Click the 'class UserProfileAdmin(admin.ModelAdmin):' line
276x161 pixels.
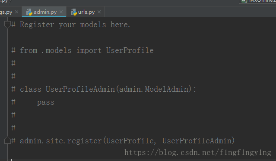pos(104,89)
